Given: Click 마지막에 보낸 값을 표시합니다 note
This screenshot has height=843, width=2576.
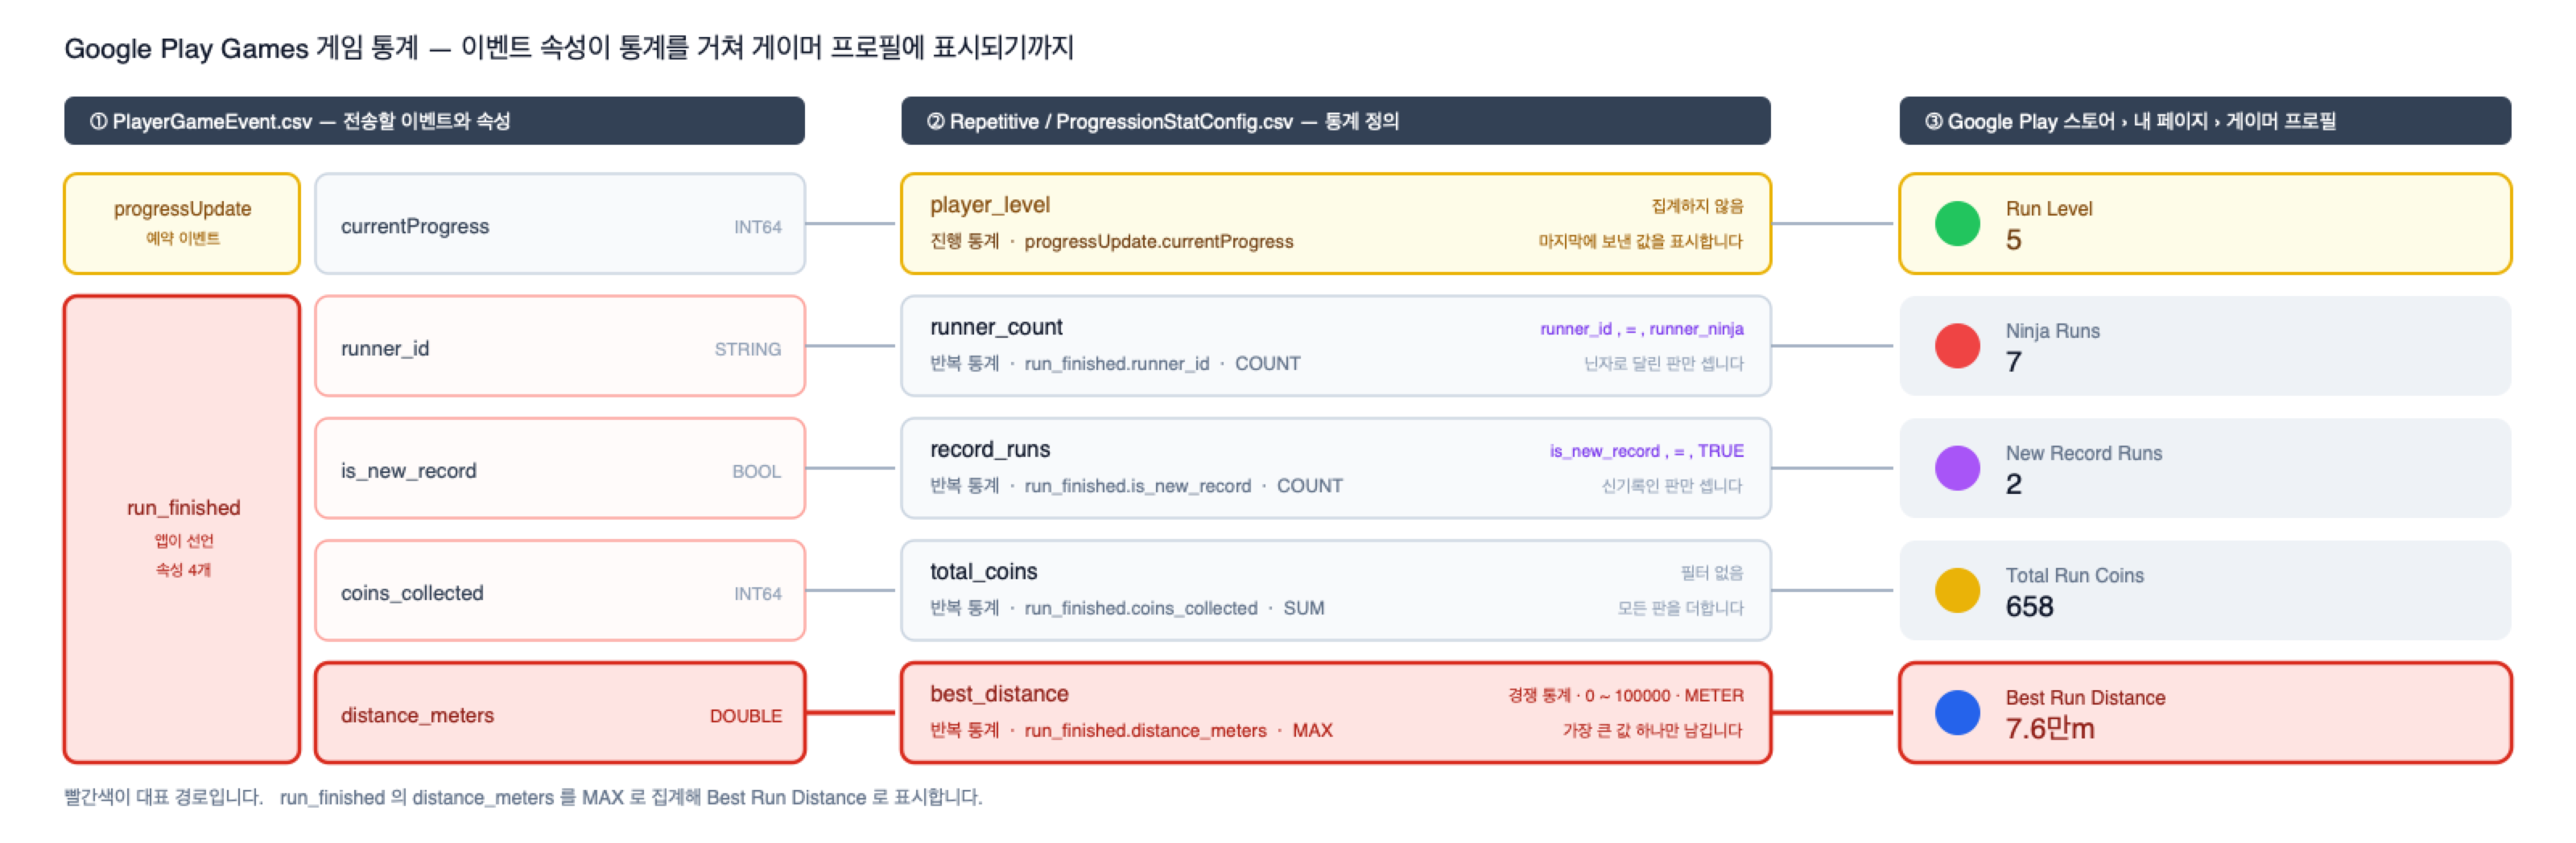Looking at the screenshot, I should tap(1640, 241).
